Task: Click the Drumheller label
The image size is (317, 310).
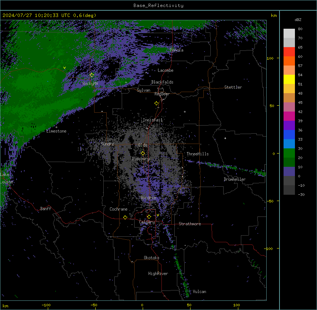Action: (x=235, y=179)
